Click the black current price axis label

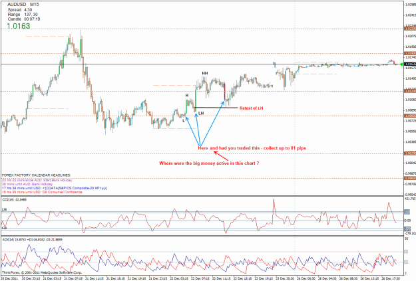(410, 64)
